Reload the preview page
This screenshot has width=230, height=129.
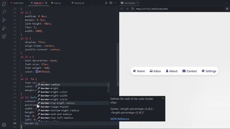pos(133,9)
